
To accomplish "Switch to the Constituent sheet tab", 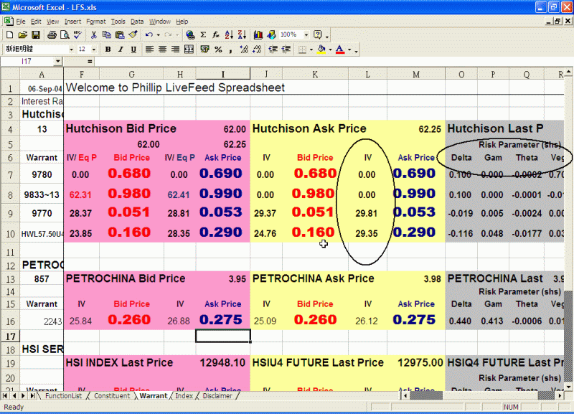I will (x=112, y=396).
